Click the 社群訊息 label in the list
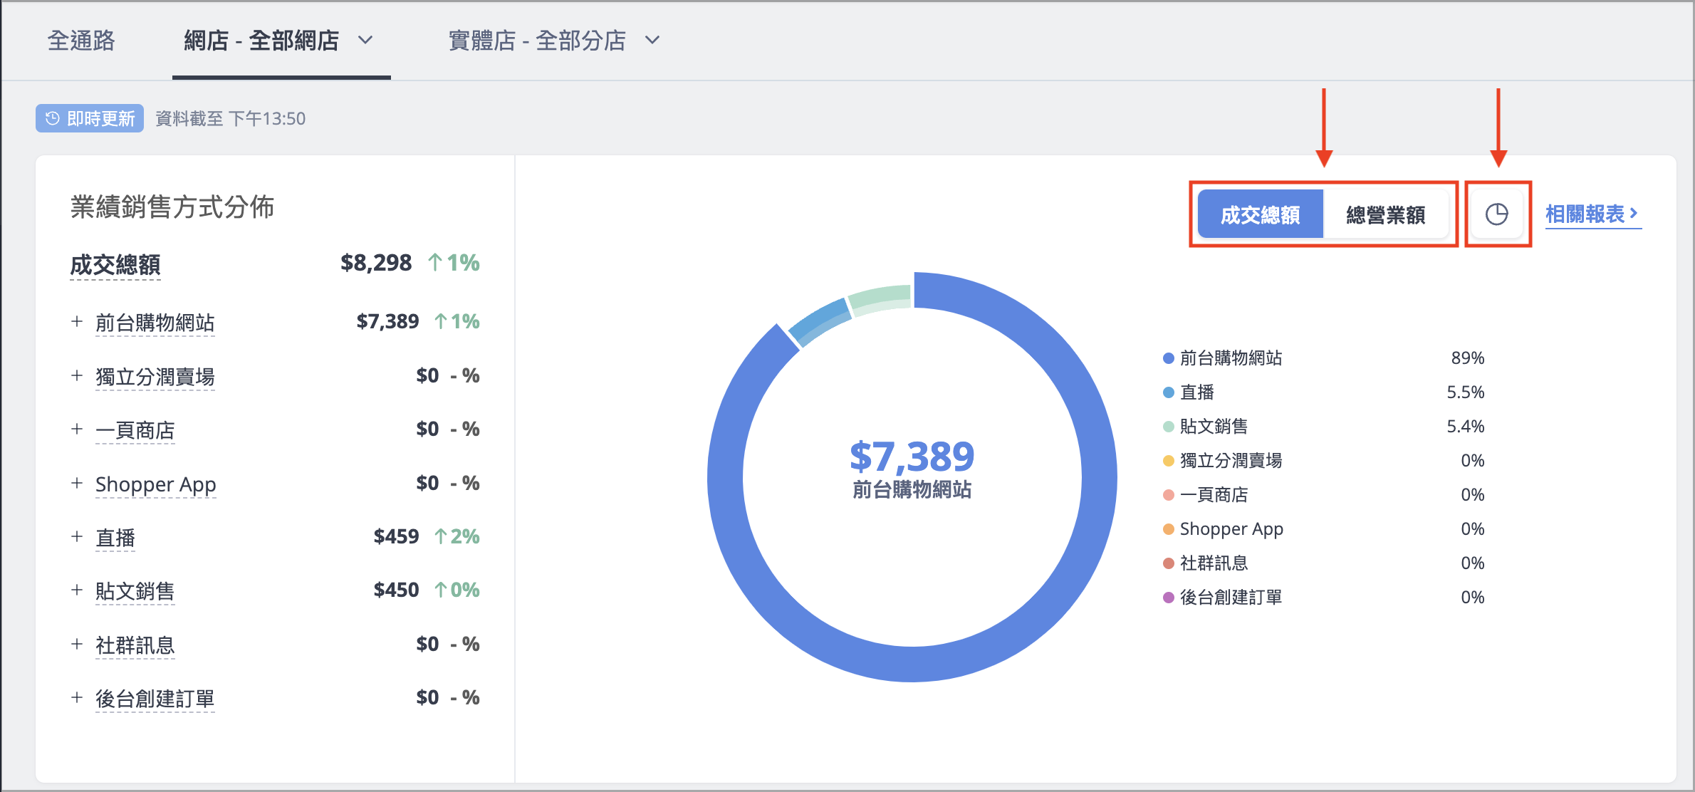 tap(135, 645)
